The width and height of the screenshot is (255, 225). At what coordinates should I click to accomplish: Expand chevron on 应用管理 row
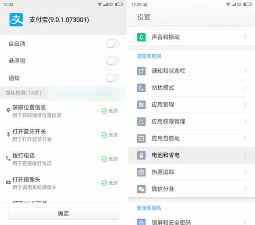(245, 105)
